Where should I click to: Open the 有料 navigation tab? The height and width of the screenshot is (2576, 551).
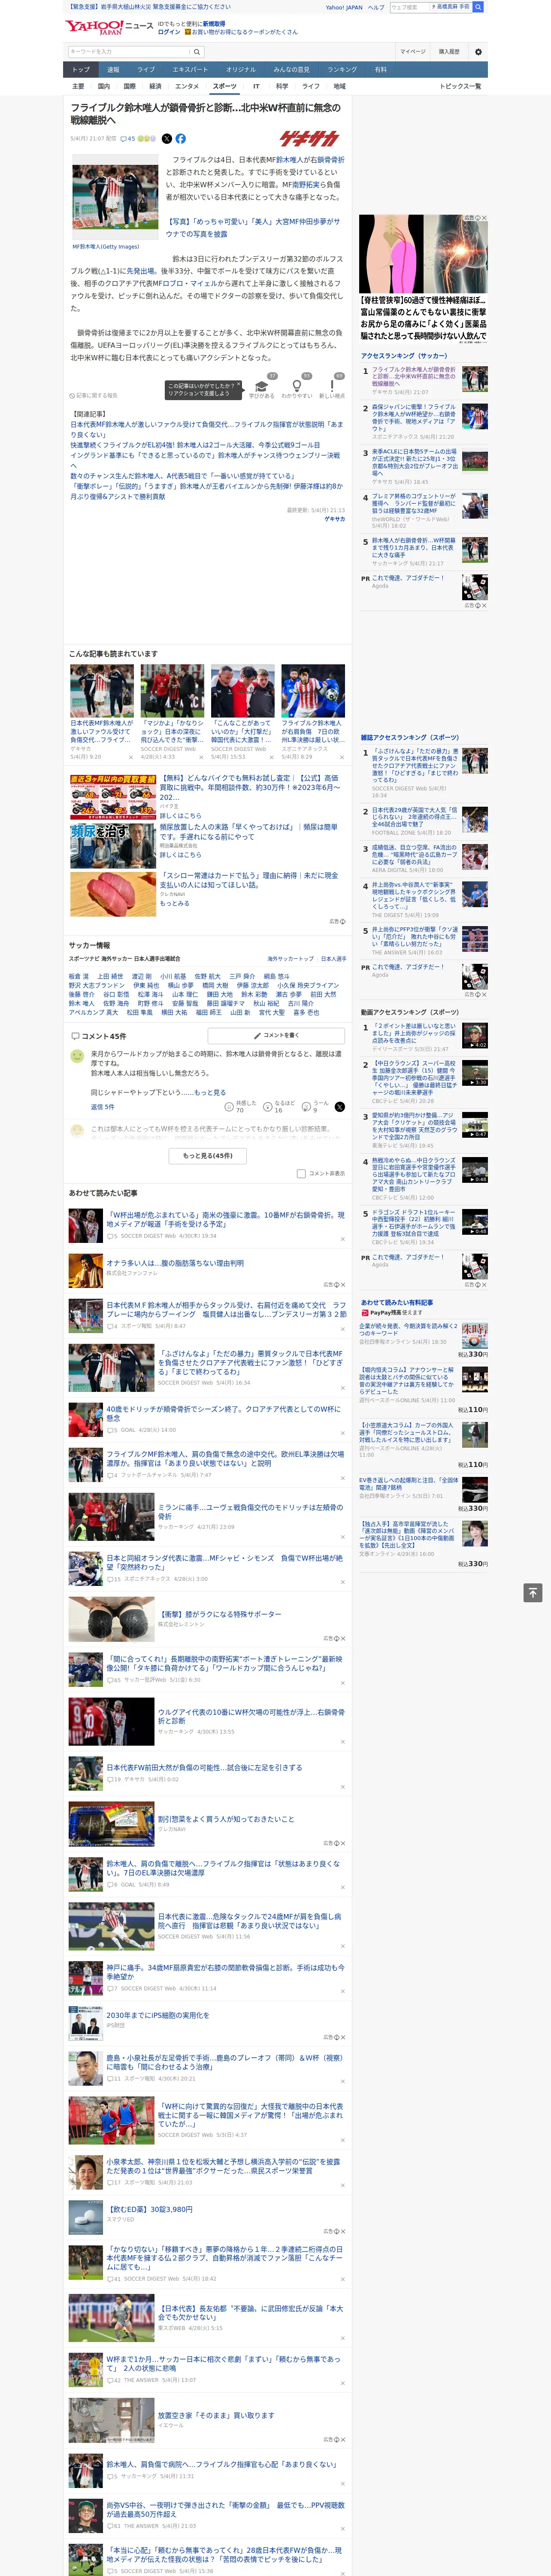380,70
